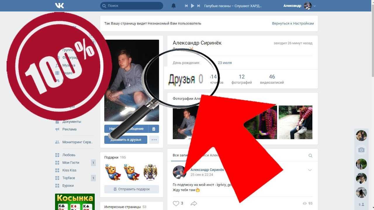Skip to next track in header player
374x210 pixels.
click(199, 6)
